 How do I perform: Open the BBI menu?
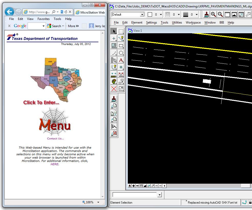[222, 23]
